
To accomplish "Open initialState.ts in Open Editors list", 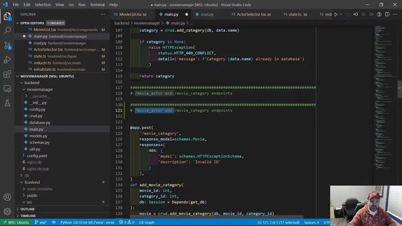I will [x=45, y=70].
